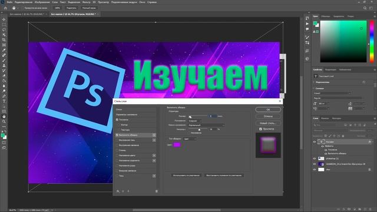Open the Окно menu
This screenshot has width=377, height=212.
point(142,2)
